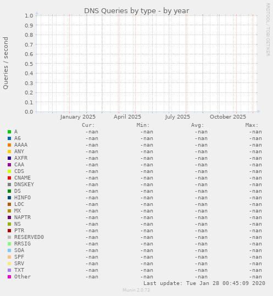The image size is (273, 296).
Task: Select the 'DS' query type label
Action: pyautogui.click(x=18, y=191)
